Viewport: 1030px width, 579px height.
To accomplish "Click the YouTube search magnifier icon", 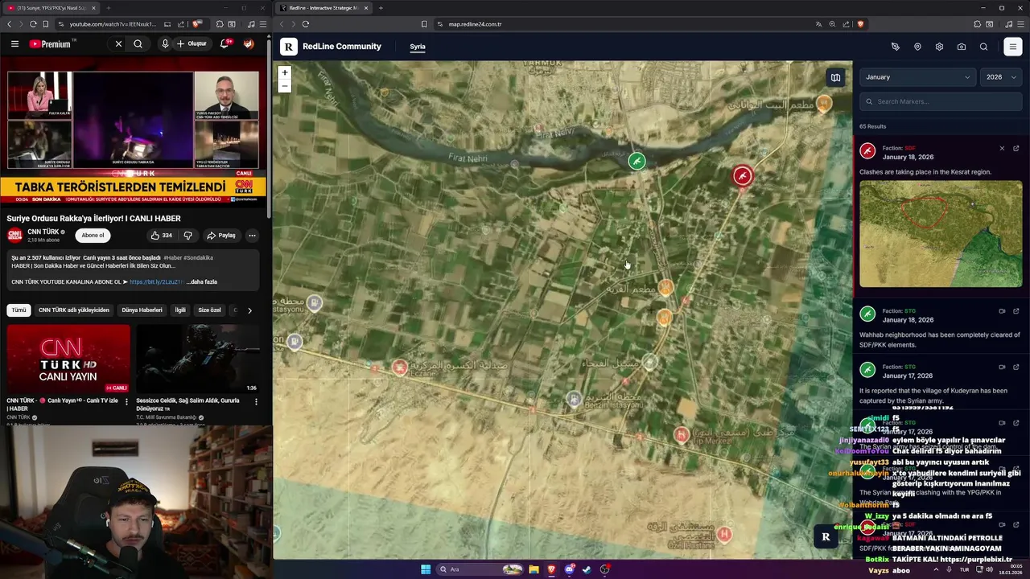I will tap(138, 44).
